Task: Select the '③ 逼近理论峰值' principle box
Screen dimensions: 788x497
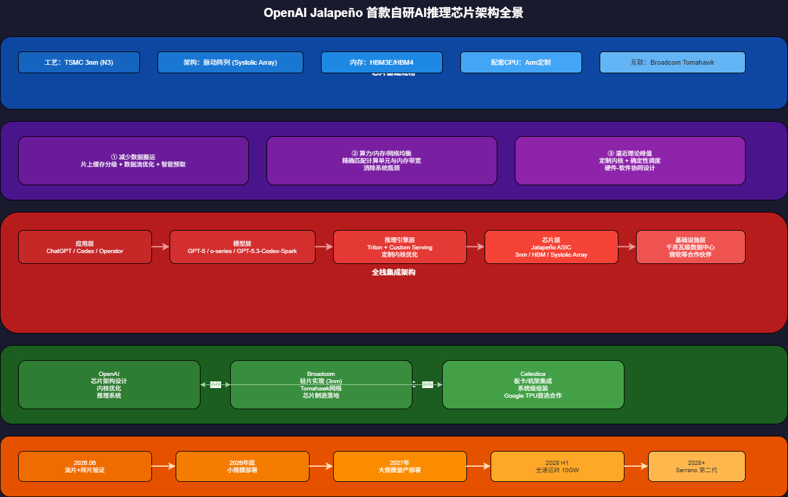Action: (630, 160)
